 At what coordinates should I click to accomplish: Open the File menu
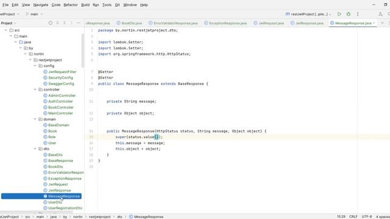click(5, 5)
